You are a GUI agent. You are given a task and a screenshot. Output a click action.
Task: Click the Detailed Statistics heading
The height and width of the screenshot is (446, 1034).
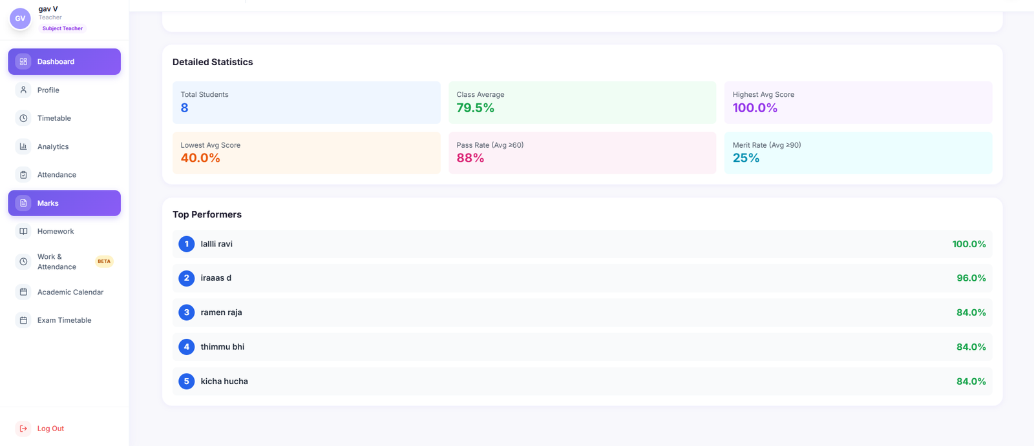(x=213, y=62)
